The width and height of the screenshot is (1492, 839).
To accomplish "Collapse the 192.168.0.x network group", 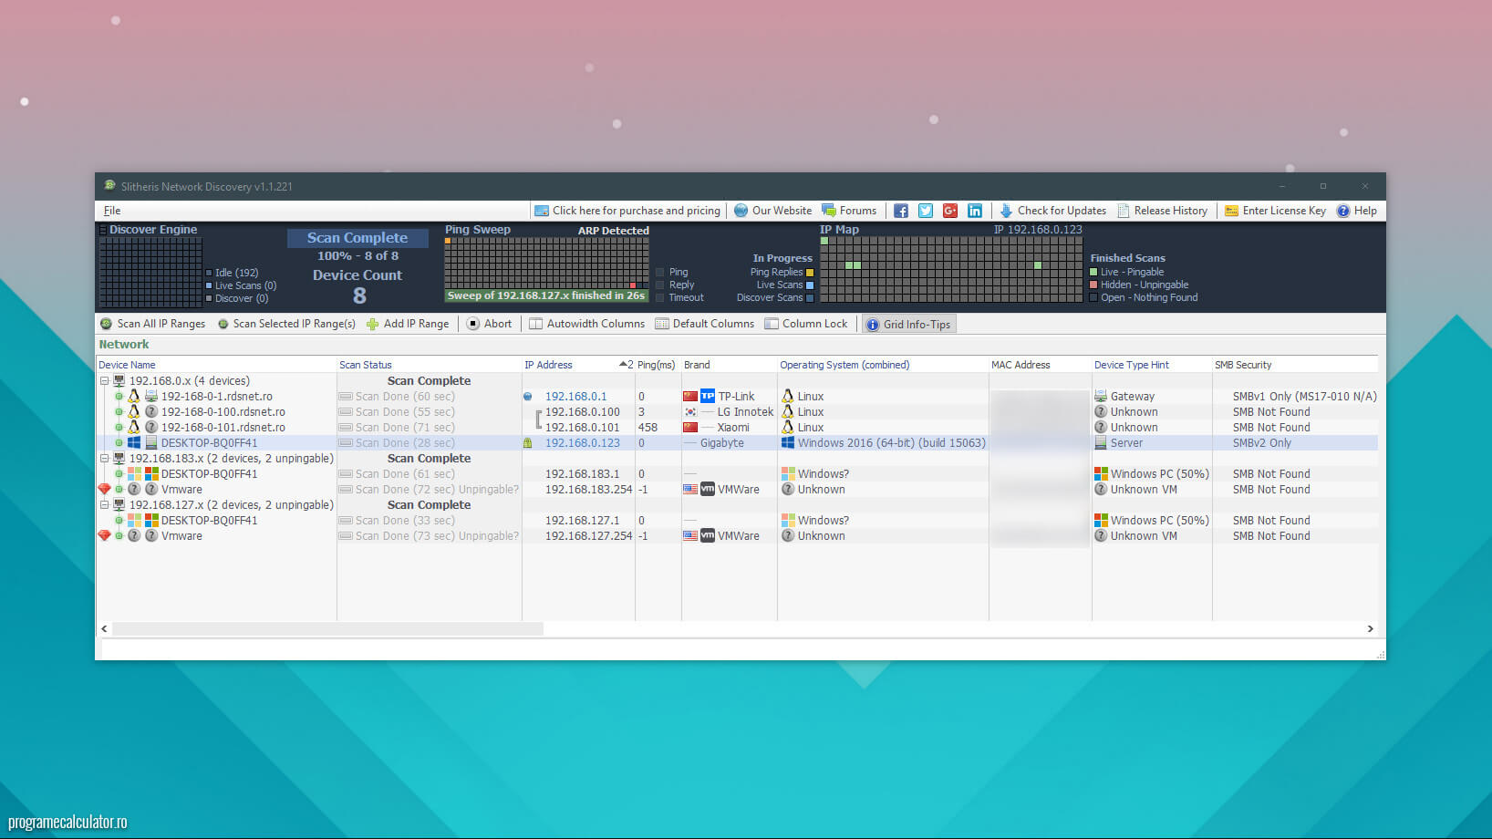I will 104,381.
